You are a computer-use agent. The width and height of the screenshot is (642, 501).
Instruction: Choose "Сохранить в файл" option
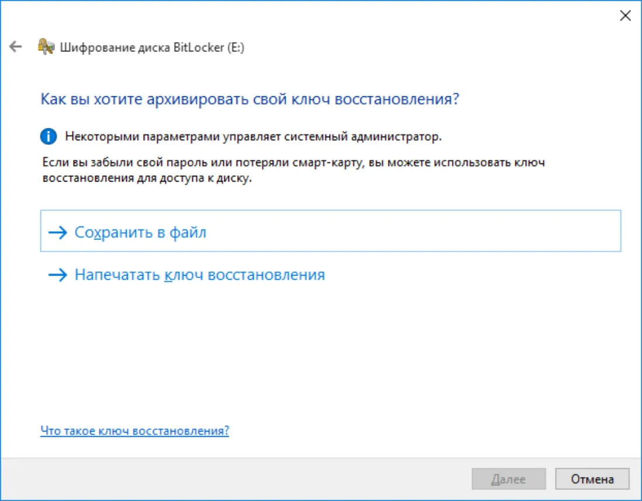(331, 231)
